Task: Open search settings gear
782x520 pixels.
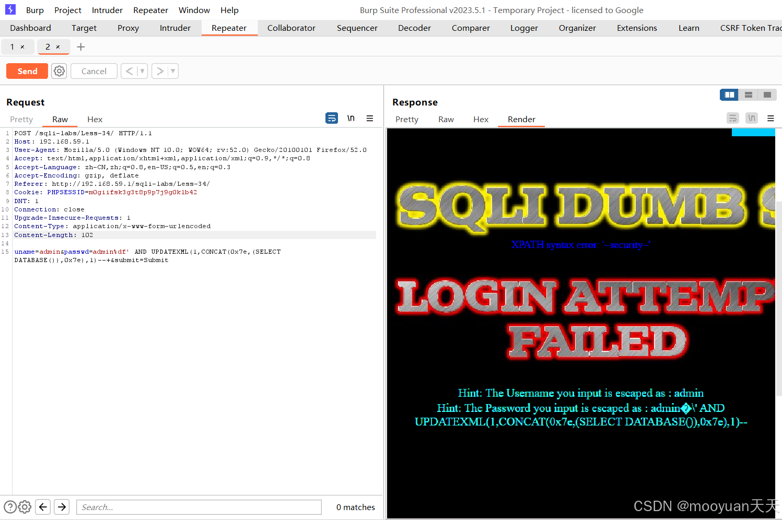Action: click(25, 507)
